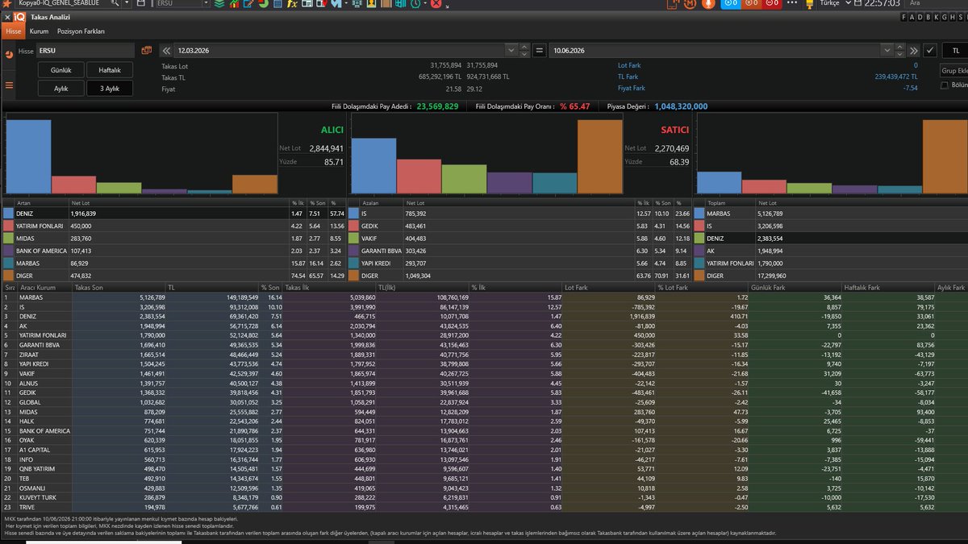The width and height of the screenshot is (968, 544).
Task: Click the checkmark confirm button
Action: click(x=930, y=50)
